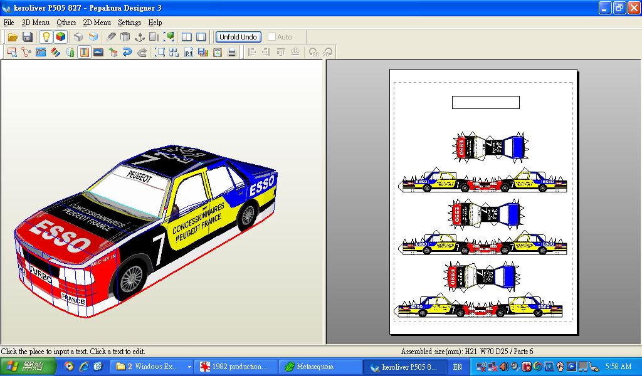This screenshot has width=642, height=376.
Task: Select the anchor icon in toolbar
Action: 140,37
